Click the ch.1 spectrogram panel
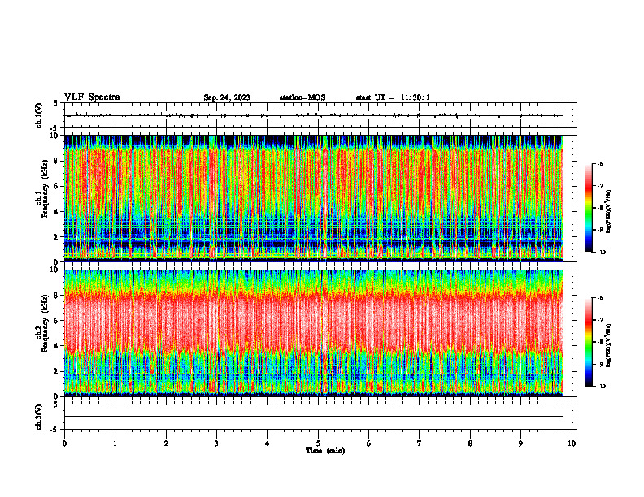Image resolution: width=644 pixels, height=497 pixels. coord(314,198)
